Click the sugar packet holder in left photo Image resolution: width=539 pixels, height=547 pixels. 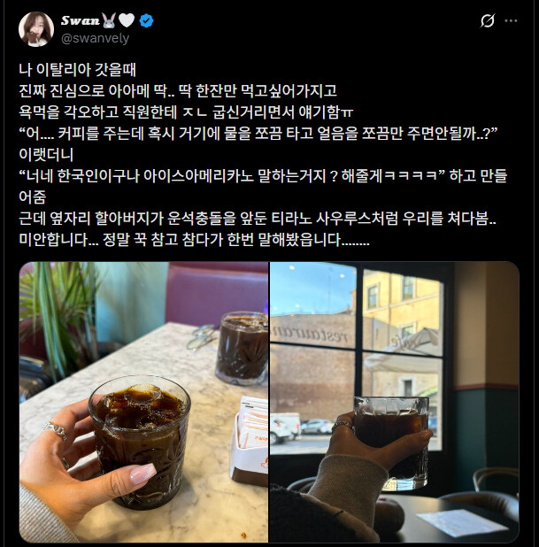coord(250,442)
